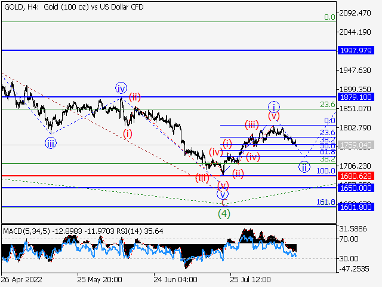
Task: Click the green 0.0 Fibonacci label at top
Action: coord(329,17)
